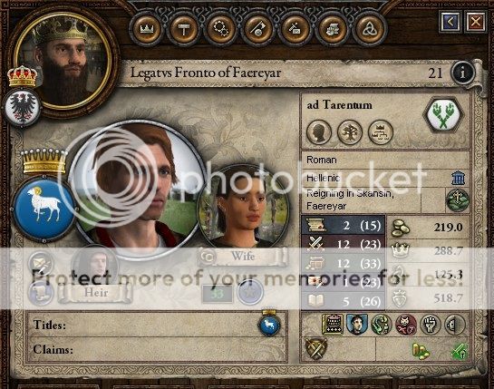Go to Skansin location green map icon
Screen dimensions: 494x389
coord(458,200)
